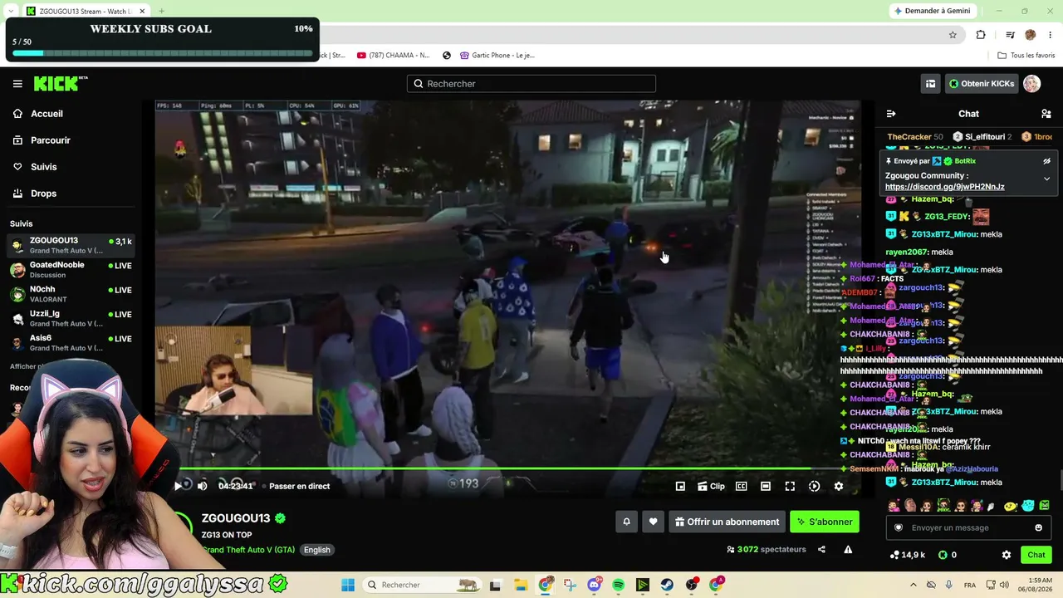Open Steam from the taskbar

667,585
